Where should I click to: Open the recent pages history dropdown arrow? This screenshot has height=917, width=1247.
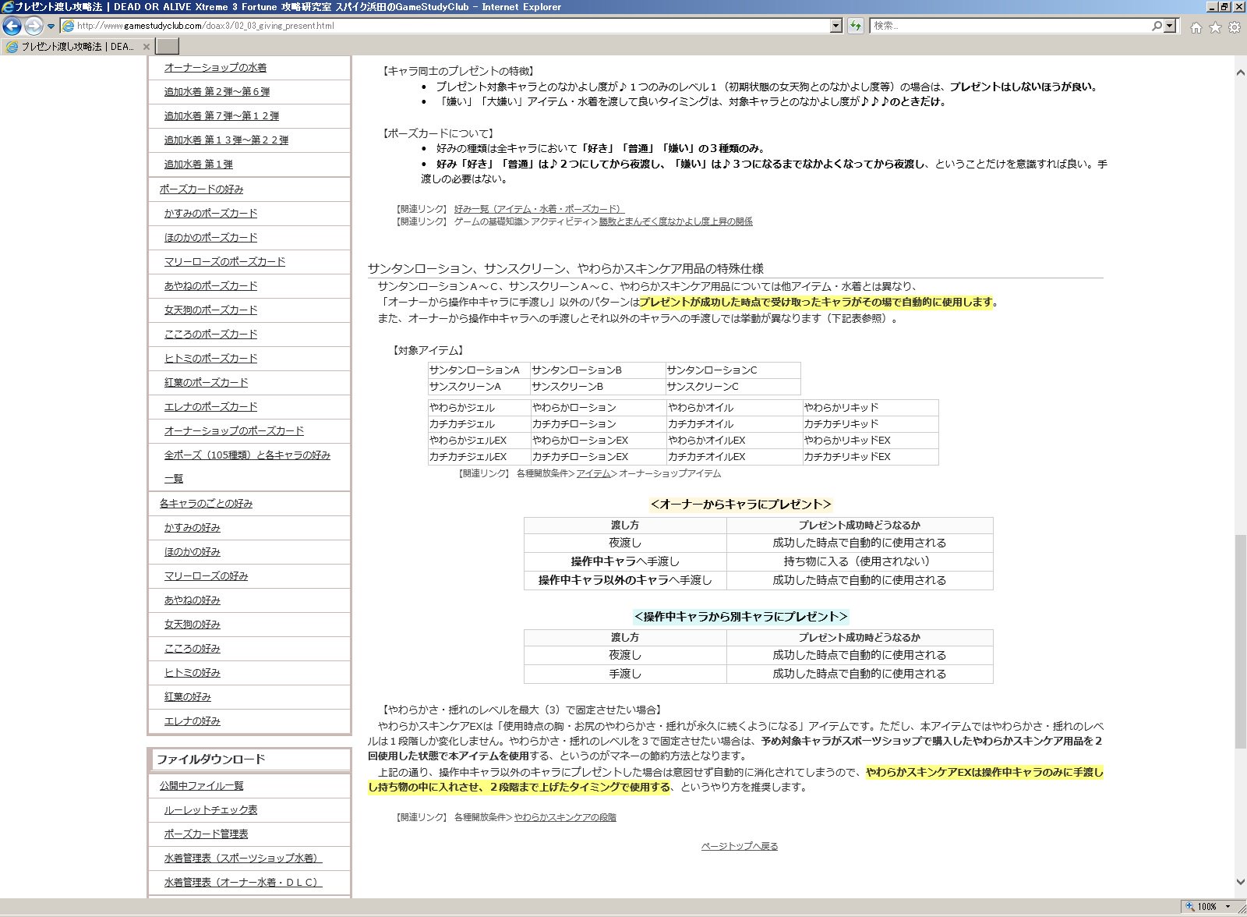click(x=51, y=27)
